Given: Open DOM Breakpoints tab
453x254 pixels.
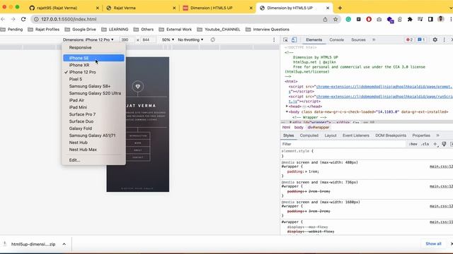Looking at the screenshot, I should click(391, 135).
